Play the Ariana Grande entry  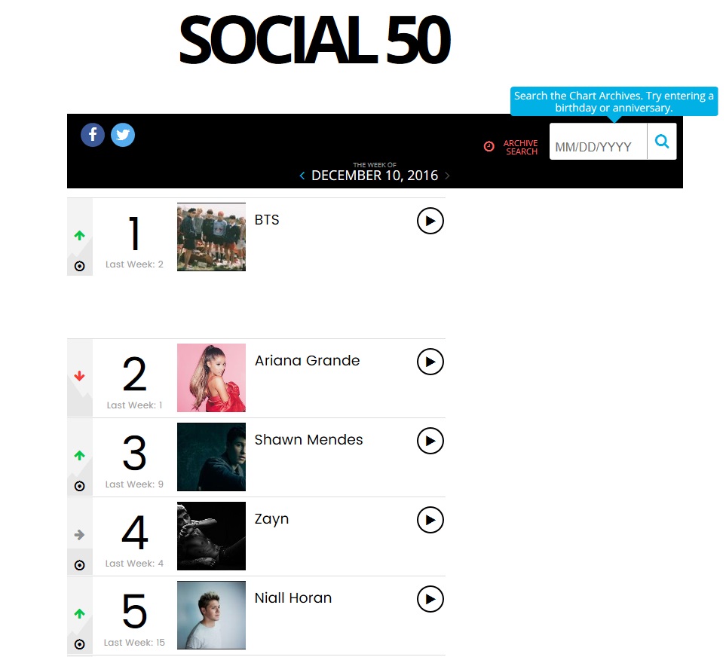[x=430, y=362]
